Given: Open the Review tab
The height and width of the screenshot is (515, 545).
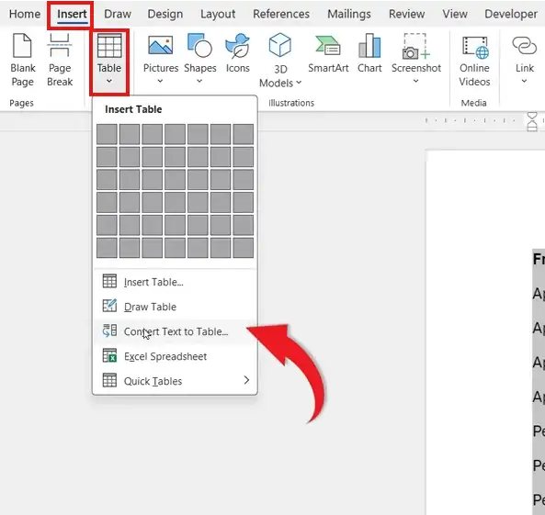Looking at the screenshot, I should (406, 14).
